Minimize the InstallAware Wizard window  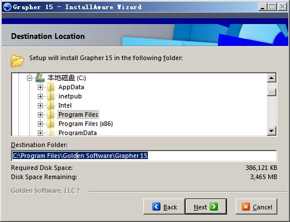(x=262, y=7)
